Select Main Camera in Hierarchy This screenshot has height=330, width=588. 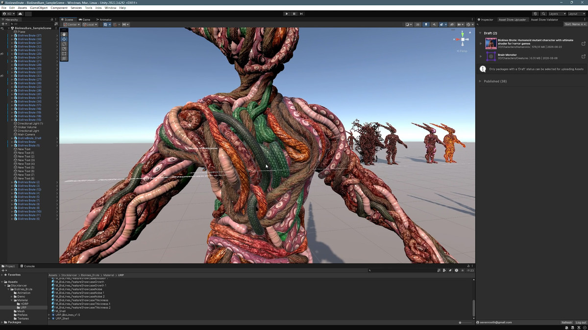(x=27, y=134)
